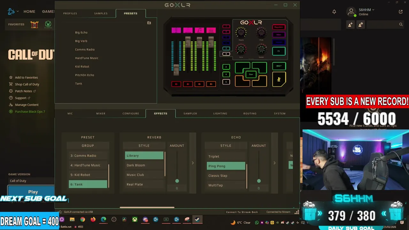
Task: Open Firefox from the taskbar
Action: click(x=93, y=219)
